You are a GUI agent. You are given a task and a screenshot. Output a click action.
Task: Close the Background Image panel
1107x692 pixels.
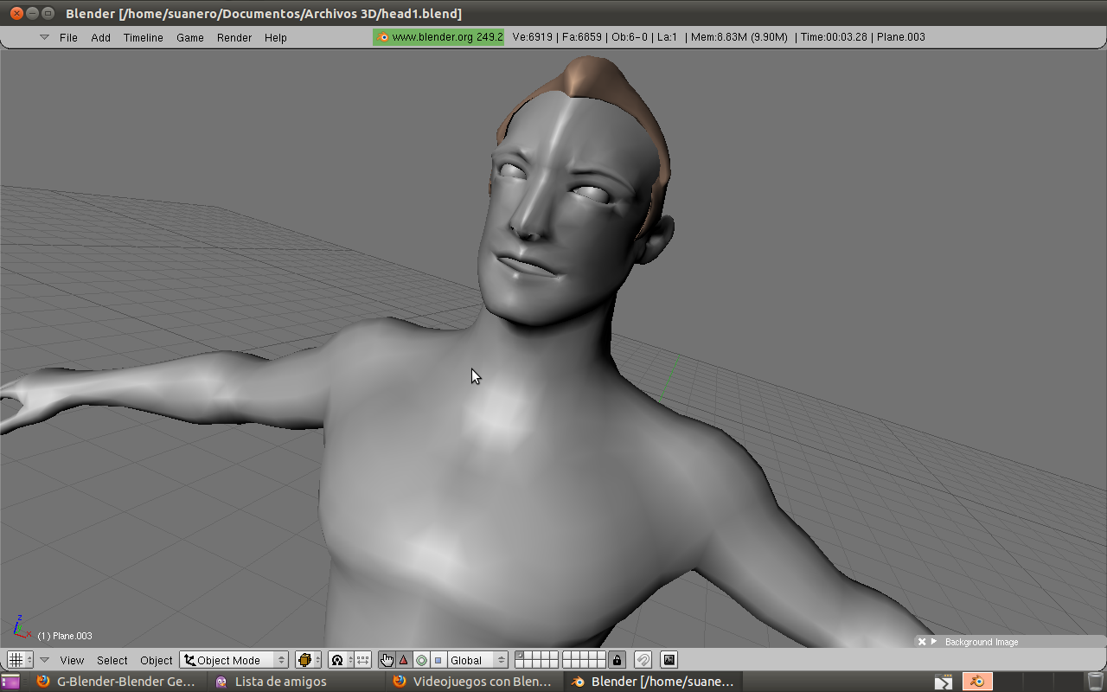click(x=922, y=642)
